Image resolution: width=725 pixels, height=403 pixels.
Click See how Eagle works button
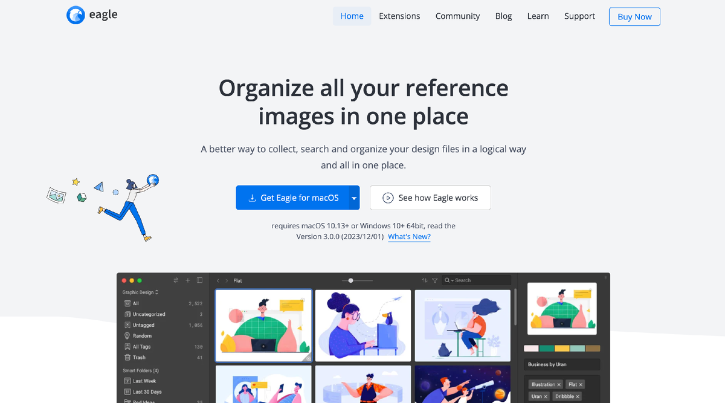coord(430,198)
